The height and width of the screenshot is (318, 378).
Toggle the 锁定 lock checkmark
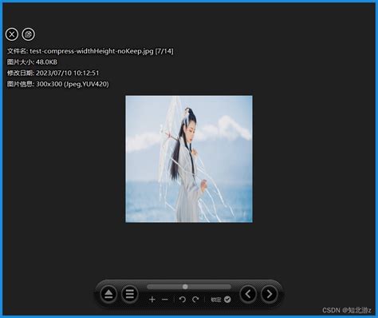pyautogui.click(x=227, y=300)
